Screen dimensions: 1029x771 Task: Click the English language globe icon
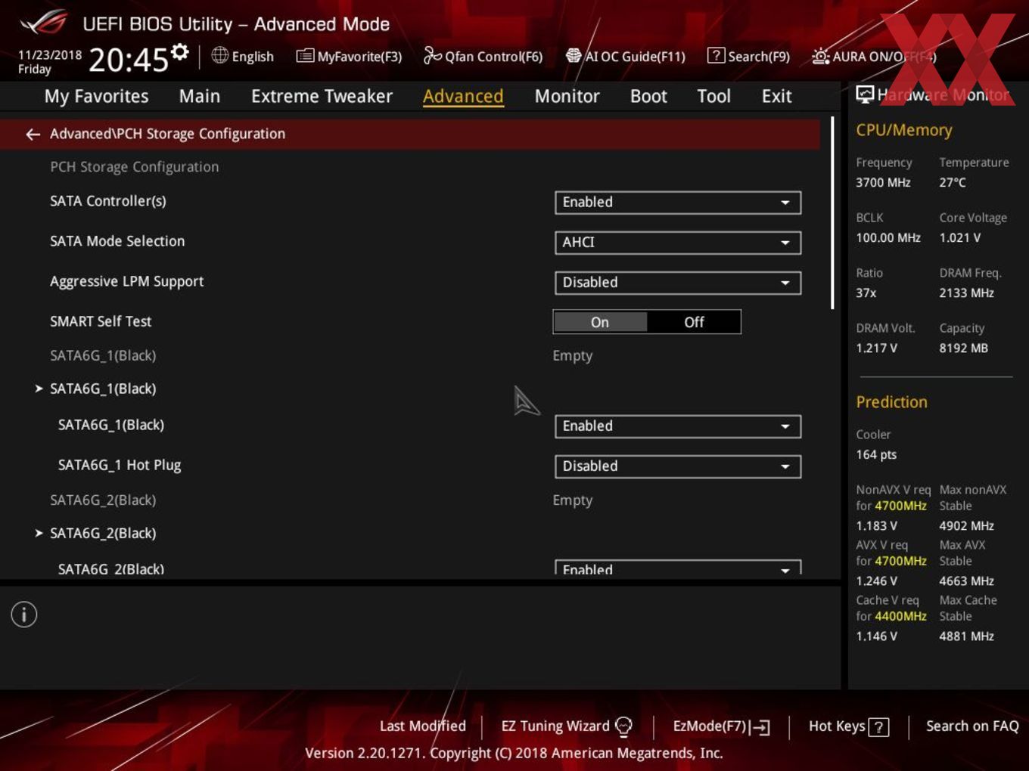219,55
